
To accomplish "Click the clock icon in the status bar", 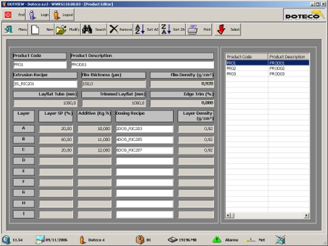I will point(6,240).
